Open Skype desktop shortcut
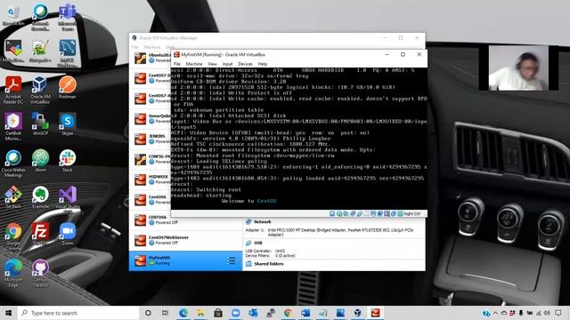The width and height of the screenshot is (570, 320). click(x=68, y=124)
